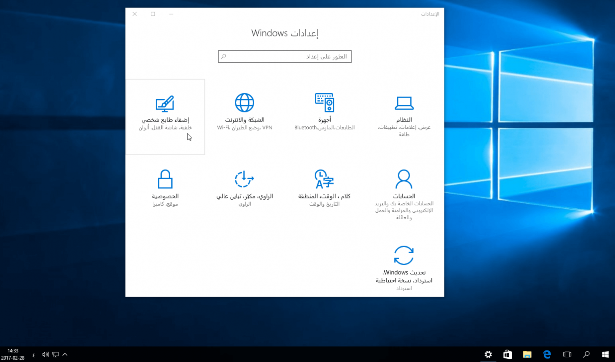Open the Windows Store taskbar icon
The width and height of the screenshot is (615, 362).
point(508,354)
